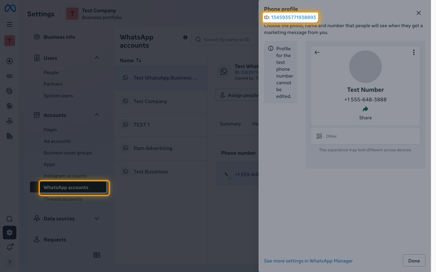Open Apps under Accounts

coord(49,164)
